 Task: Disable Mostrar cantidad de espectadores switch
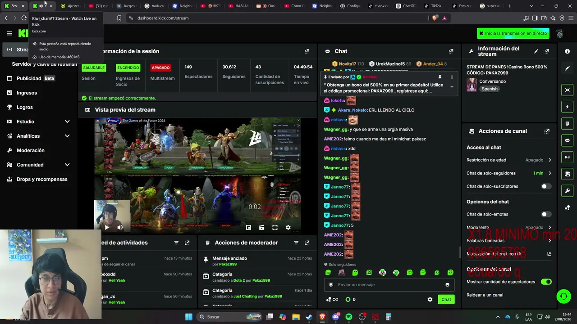click(546, 282)
